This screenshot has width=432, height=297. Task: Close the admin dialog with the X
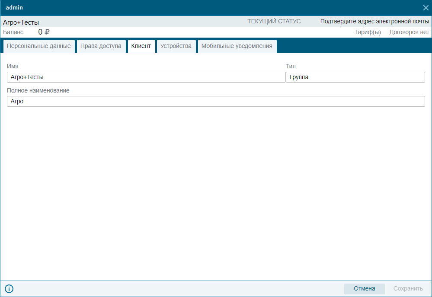[x=426, y=8]
